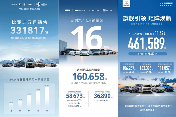The width and height of the screenshot is (176, 117).
Task: Click the 111,057 sales figure
Action: (x=164, y=68)
